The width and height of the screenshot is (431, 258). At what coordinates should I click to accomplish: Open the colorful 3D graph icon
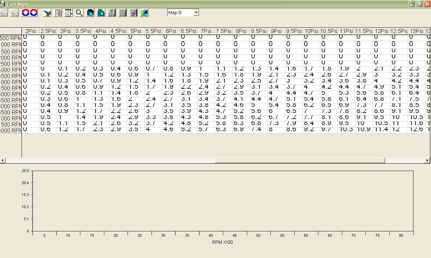coord(144,13)
